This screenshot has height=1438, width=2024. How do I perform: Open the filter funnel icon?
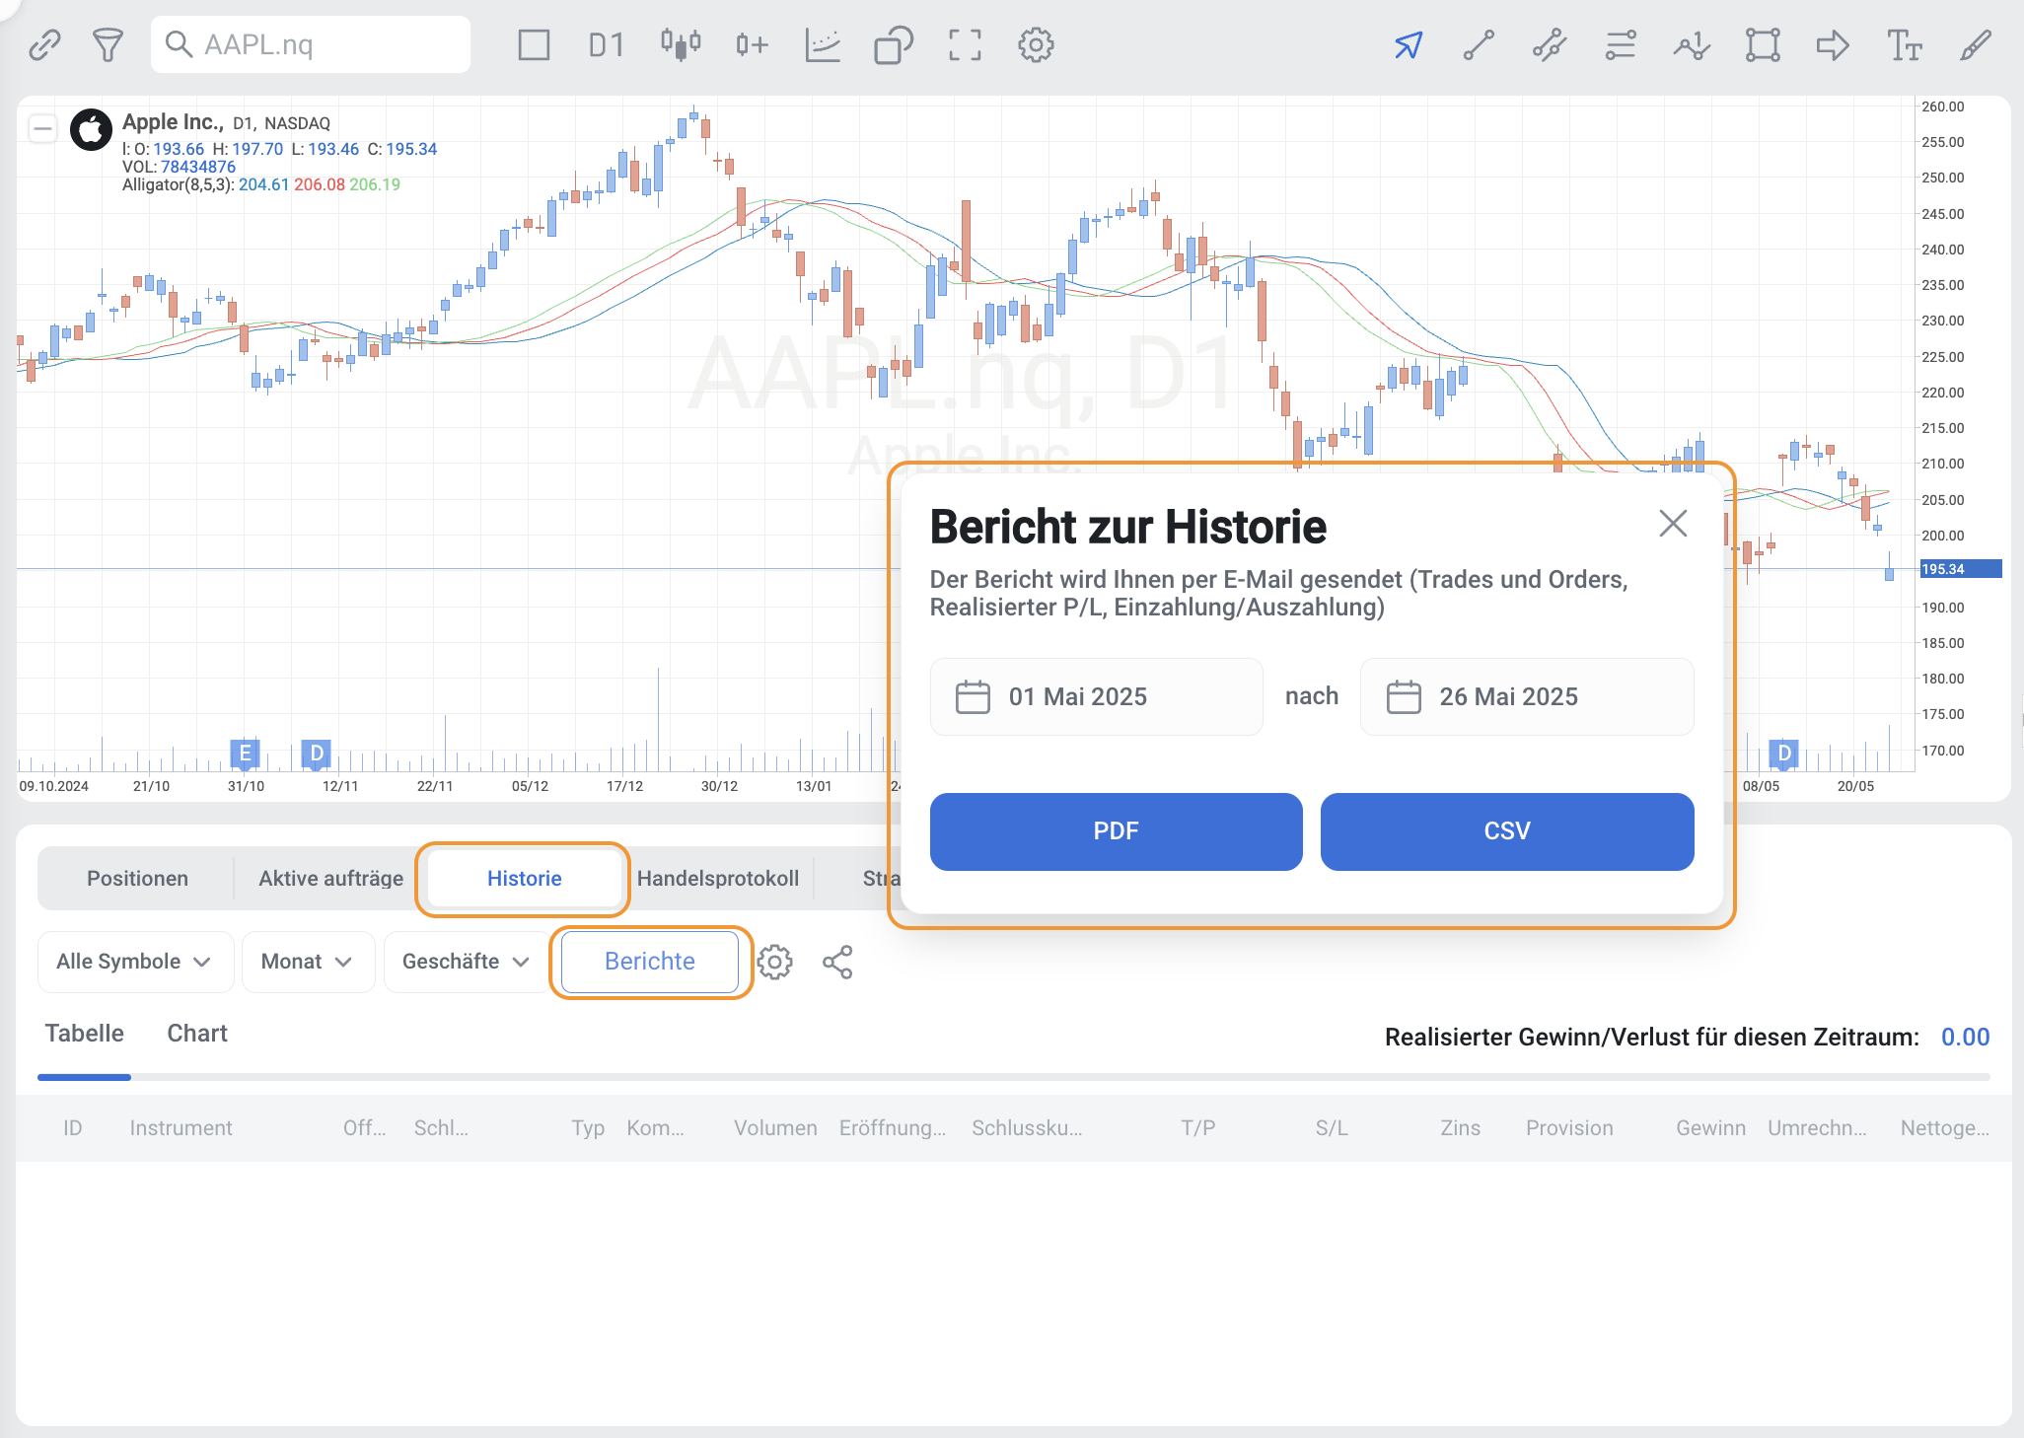click(108, 45)
